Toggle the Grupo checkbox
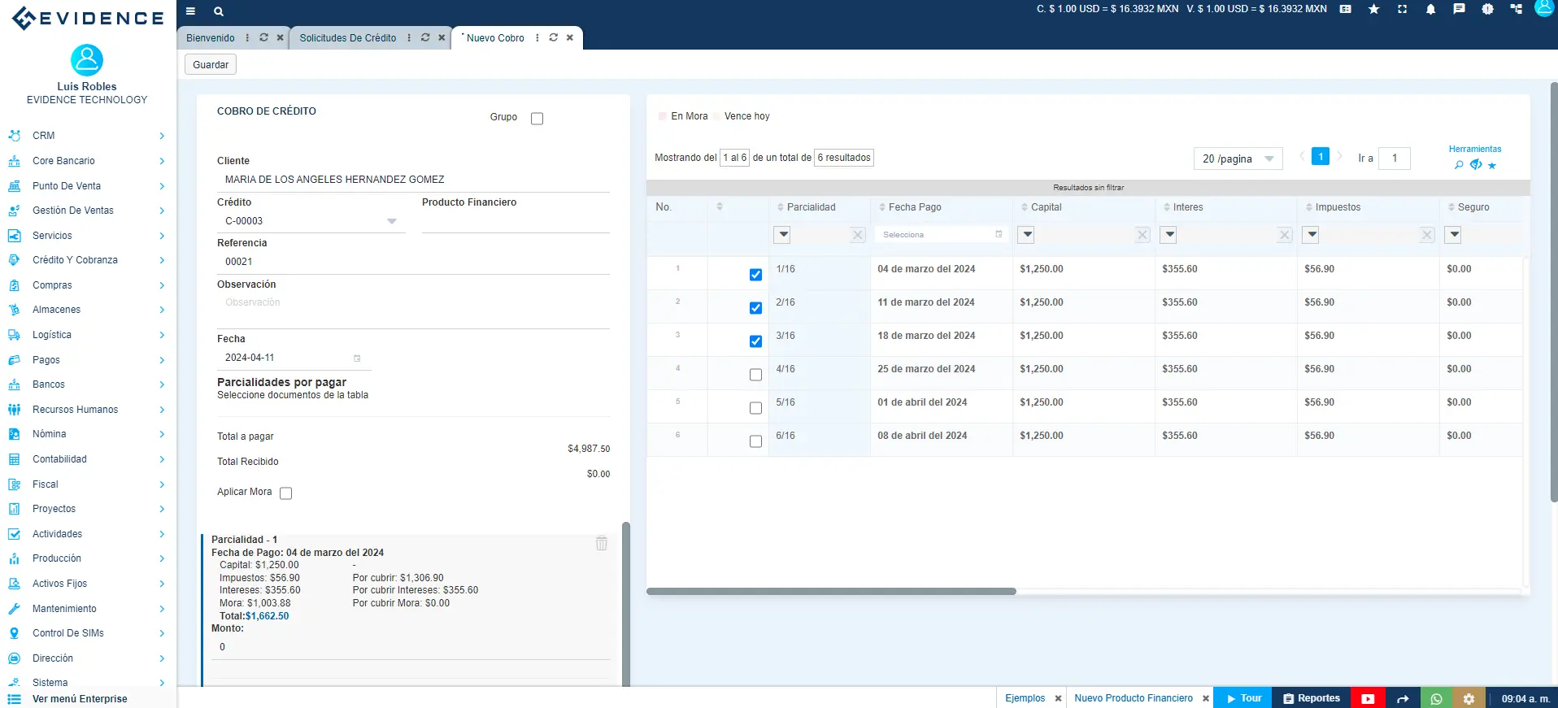 click(537, 119)
